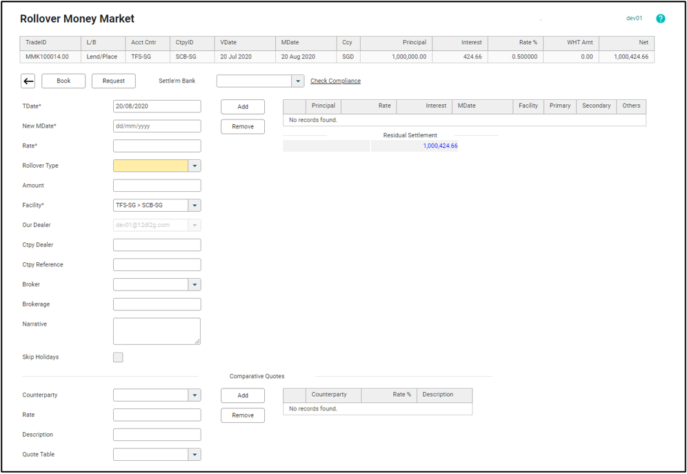Click the dev01 user label
This screenshot has height=474, width=687.
tap(634, 19)
